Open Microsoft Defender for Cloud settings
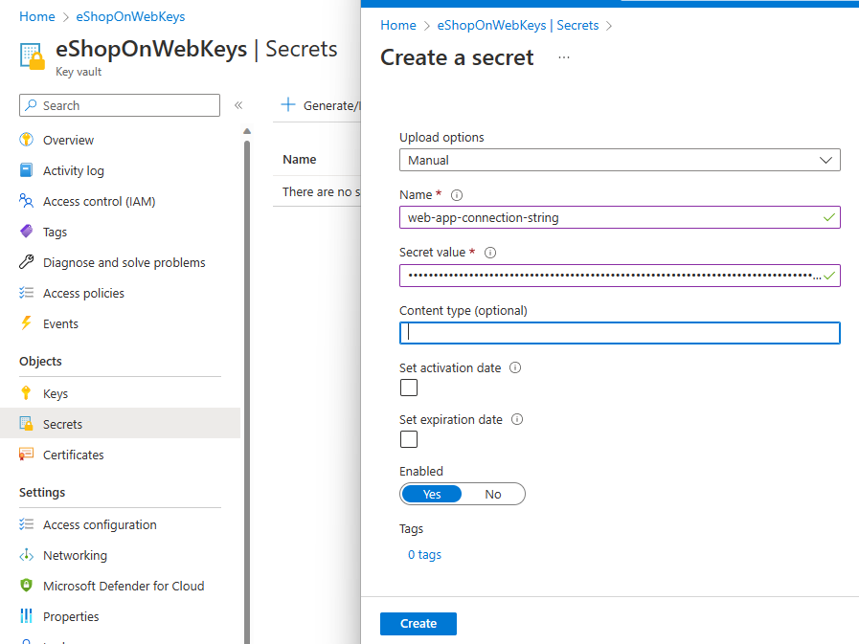The image size is (859, 644). [x=123, y=586]
